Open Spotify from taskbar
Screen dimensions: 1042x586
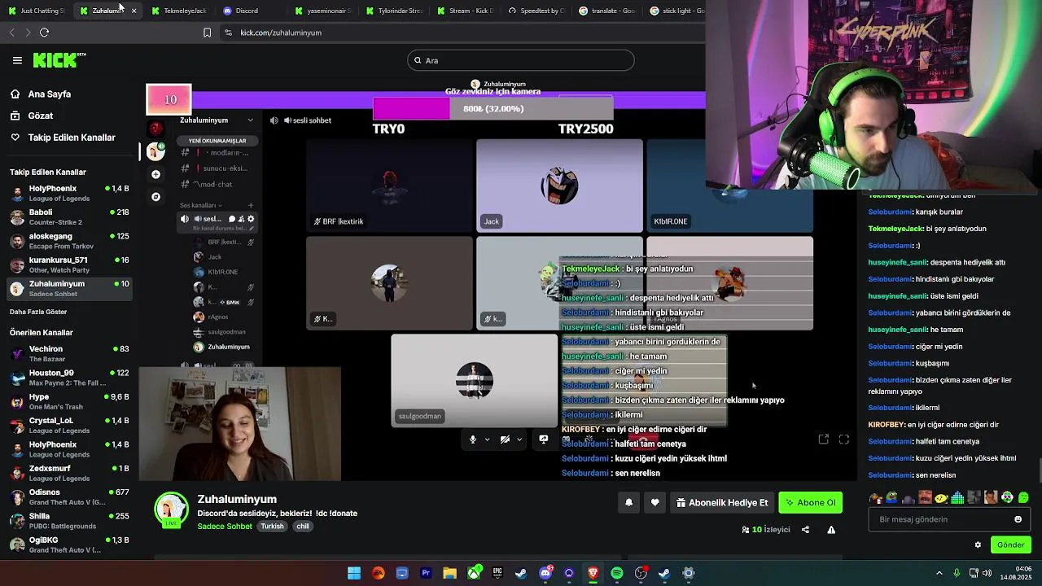point(617,573)
